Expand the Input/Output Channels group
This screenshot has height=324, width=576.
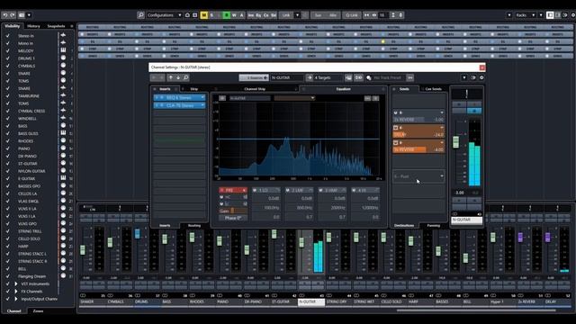point(16,299)
